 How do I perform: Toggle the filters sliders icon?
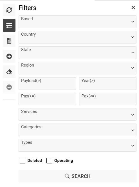click(9, 25)
